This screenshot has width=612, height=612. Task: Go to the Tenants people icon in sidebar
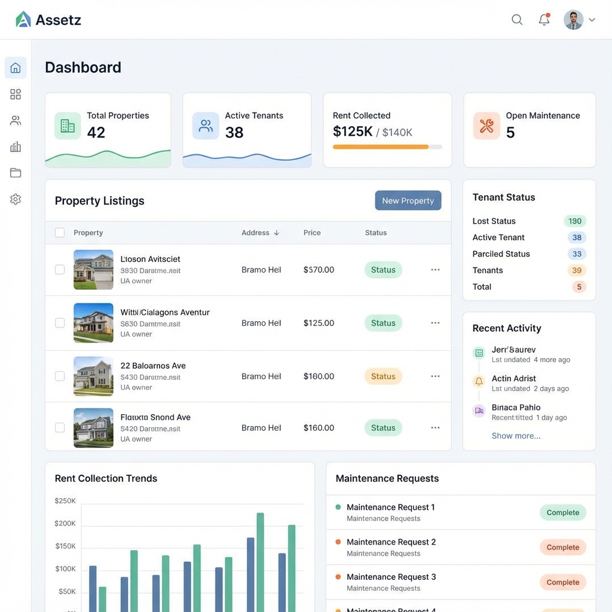click(x=16, y=121)
